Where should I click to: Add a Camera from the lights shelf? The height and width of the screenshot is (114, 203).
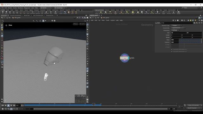(96, 12)
